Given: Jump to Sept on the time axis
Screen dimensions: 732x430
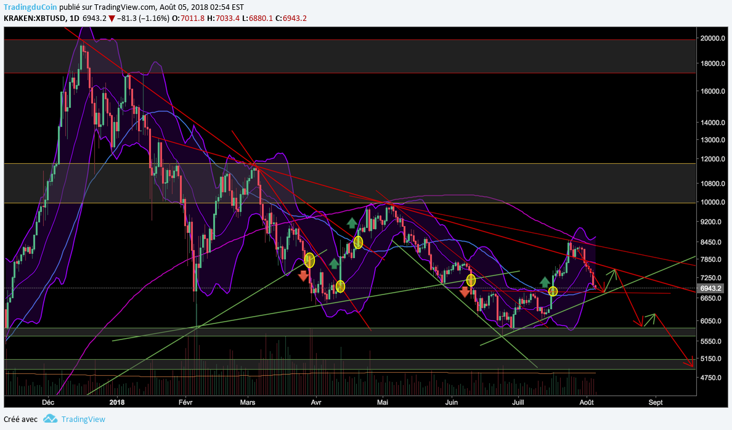Looking at the screenshot, I should pos(656,402).
